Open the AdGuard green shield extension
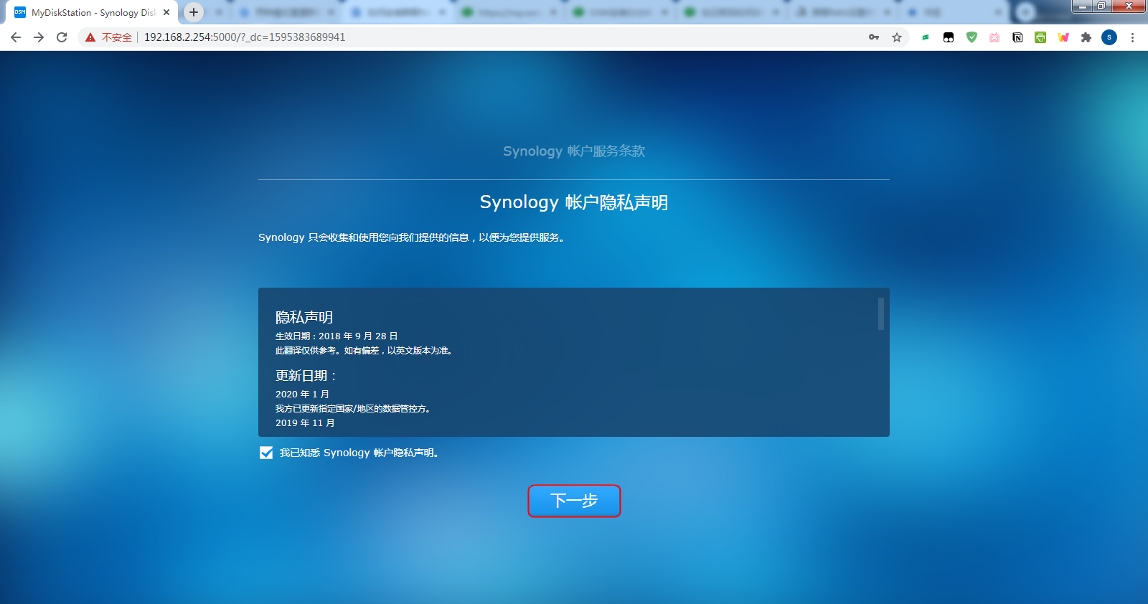 point(971,37)
